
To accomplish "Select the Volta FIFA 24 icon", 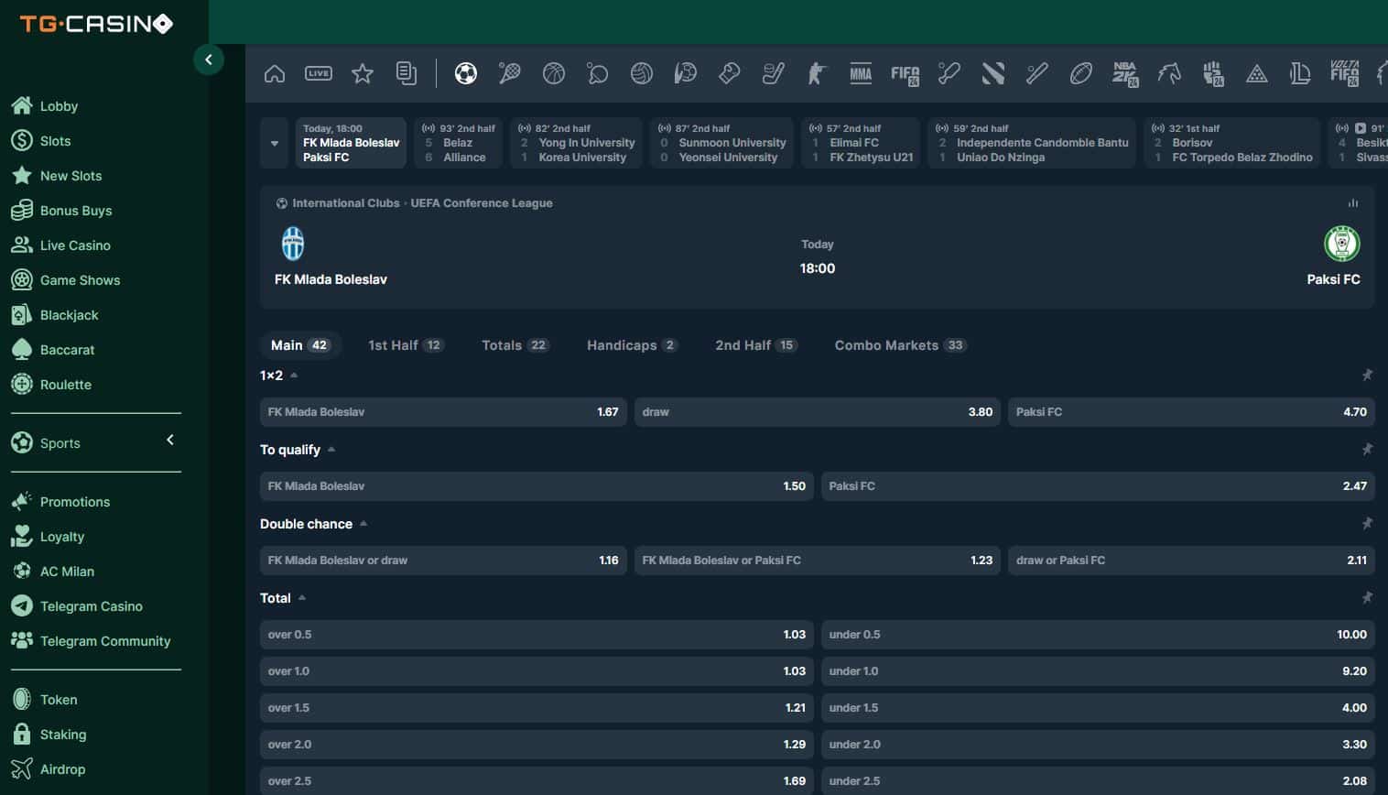I will coord(1344,73).
